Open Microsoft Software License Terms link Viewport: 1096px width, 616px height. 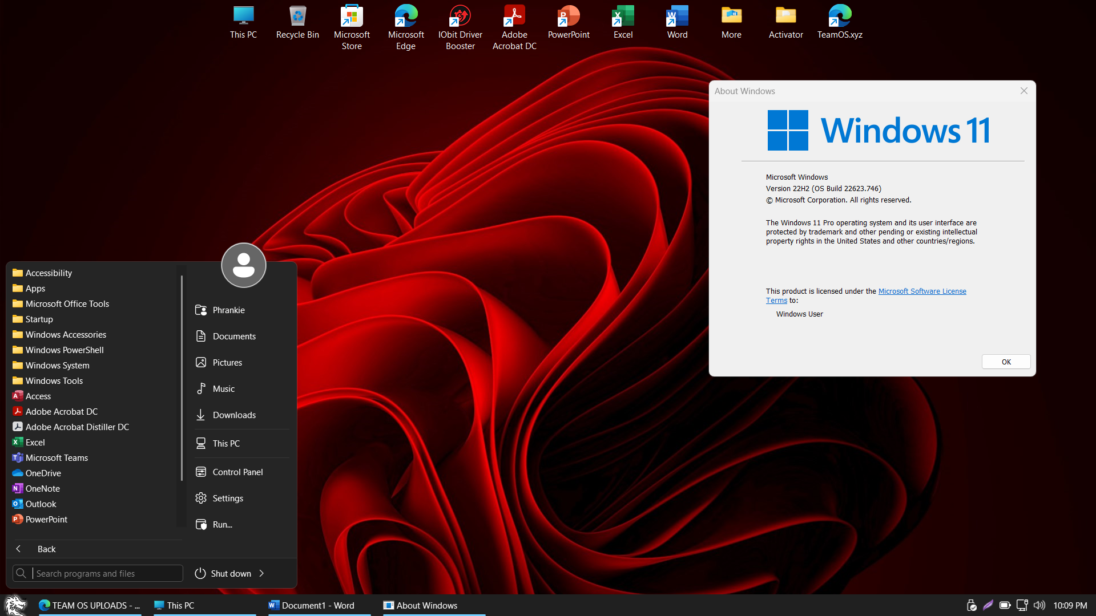(922, 291)
